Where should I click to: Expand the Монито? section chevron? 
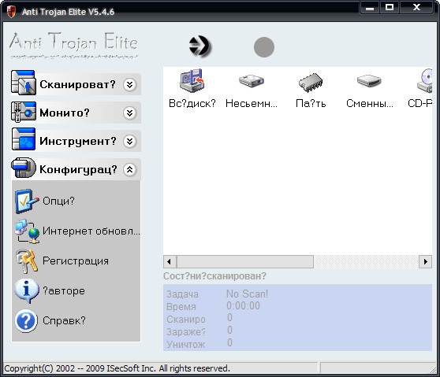(129, 113)
